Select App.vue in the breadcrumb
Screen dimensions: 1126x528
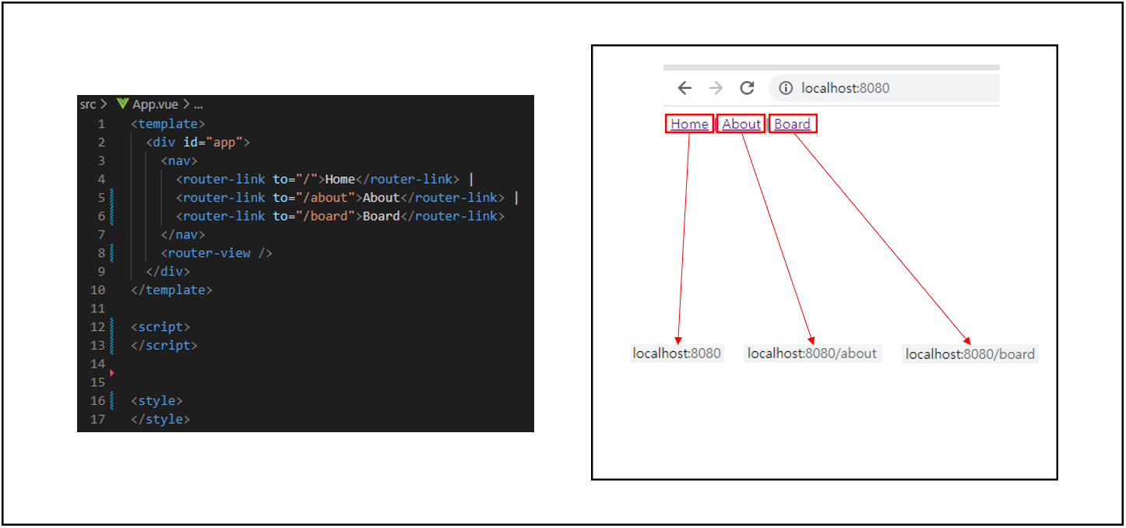click(x=155, y=104)
